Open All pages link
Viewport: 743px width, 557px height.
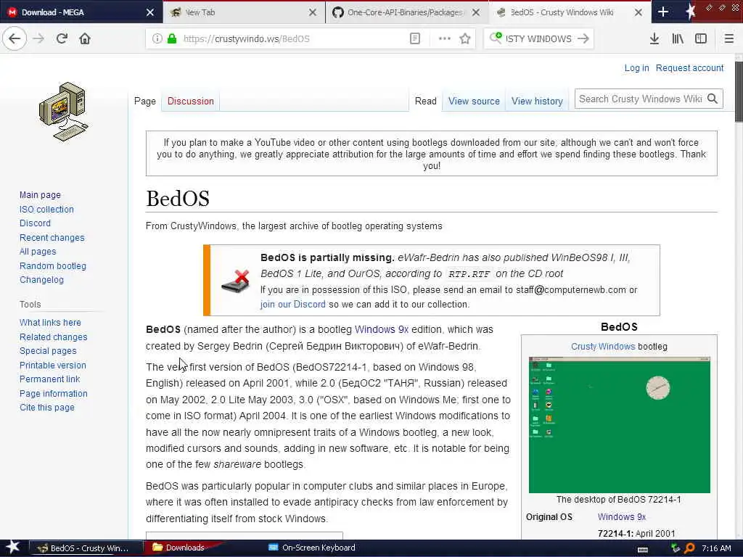[38, 252]
